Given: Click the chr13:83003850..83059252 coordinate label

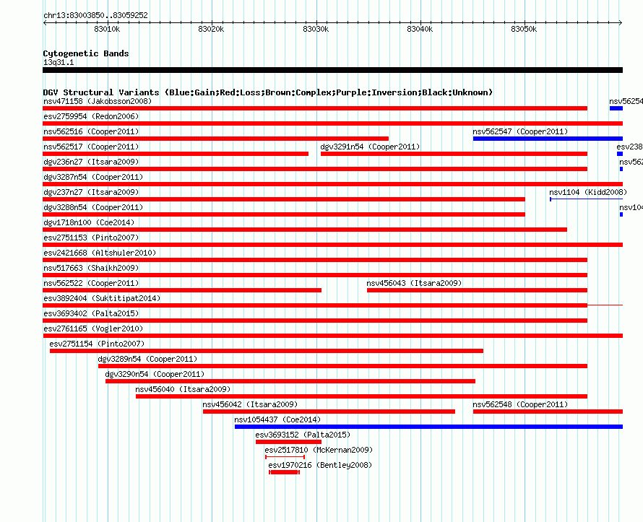Looking at the screenshot, I should [95, 15].
